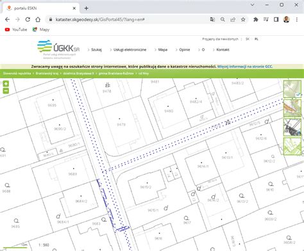This screenshot has height=251, width=304.
Task: Select parcel 9613/1 on the map
Action: click(227, 158)
